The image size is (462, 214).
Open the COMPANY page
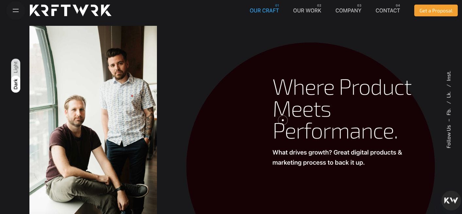tap(348, 10)
